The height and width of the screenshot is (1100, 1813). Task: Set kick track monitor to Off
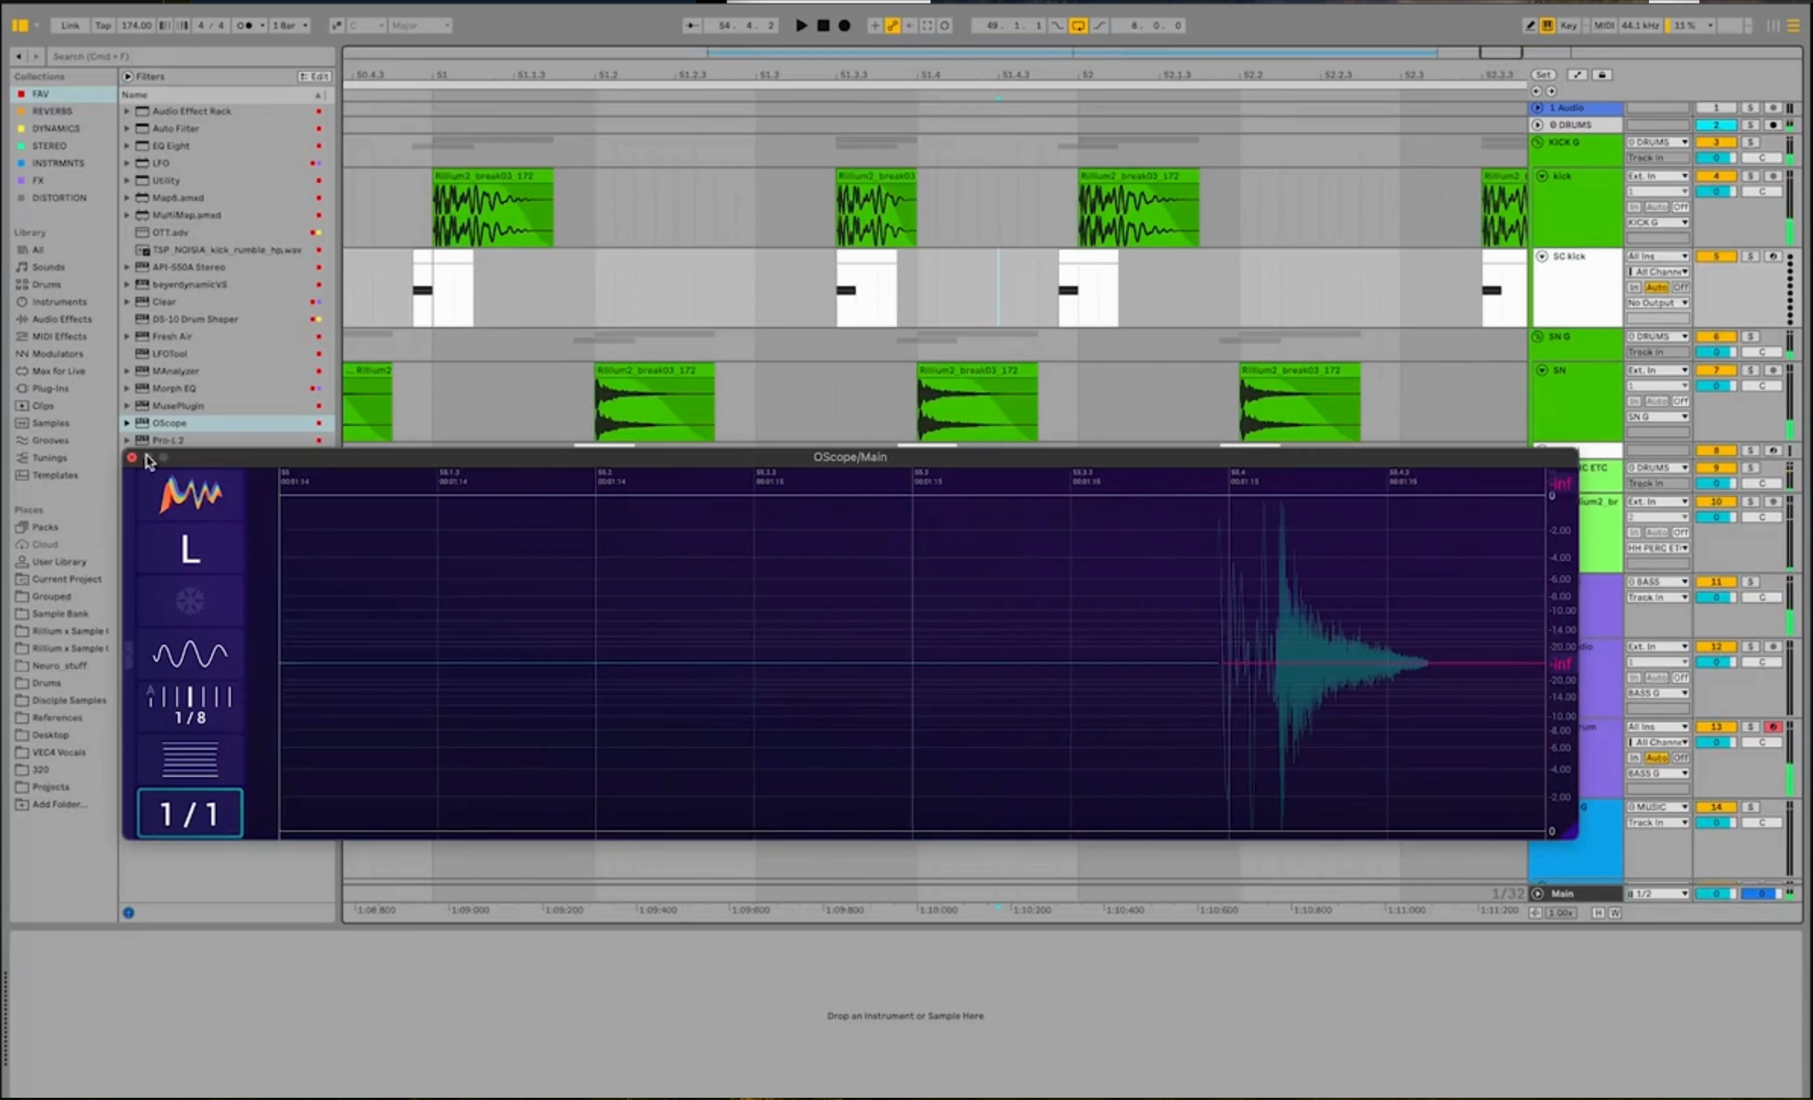click(x=1680, y=207)
